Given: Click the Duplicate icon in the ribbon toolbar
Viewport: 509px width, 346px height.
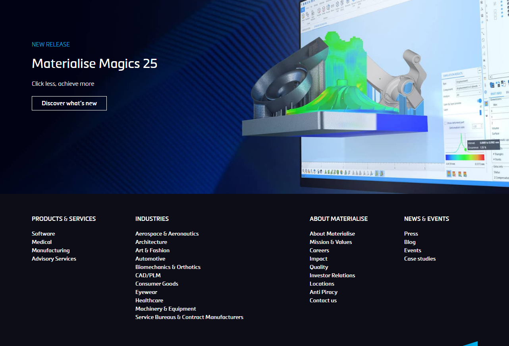Looking at the screenshot, I should [x=307, y=14].
